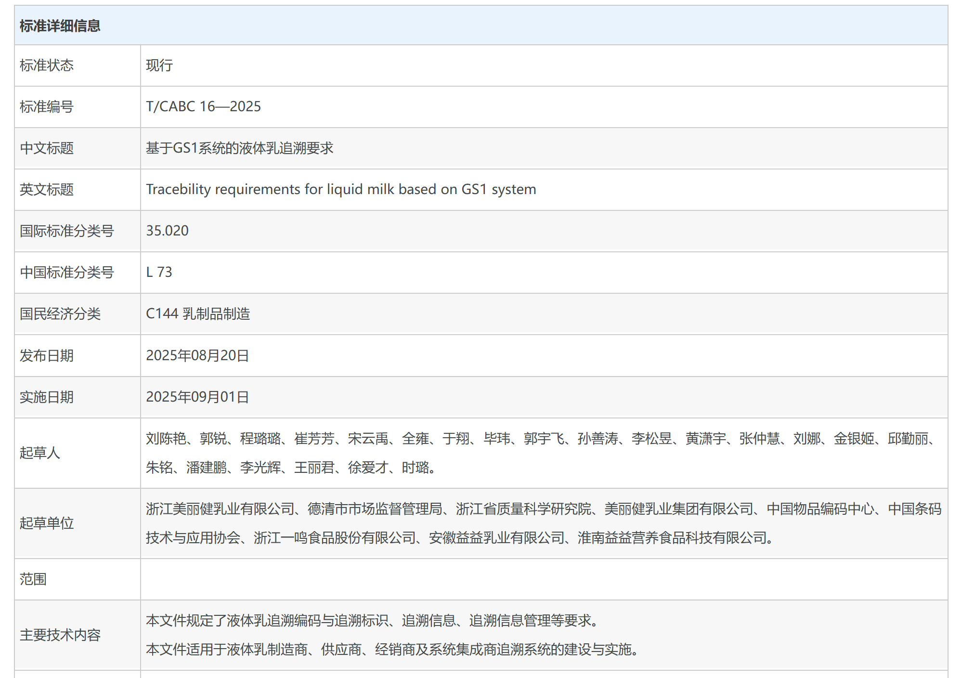Click the implementation date 2025年09月01日
This screenshot has height=678, width=962.
click(x=197, y=397)
